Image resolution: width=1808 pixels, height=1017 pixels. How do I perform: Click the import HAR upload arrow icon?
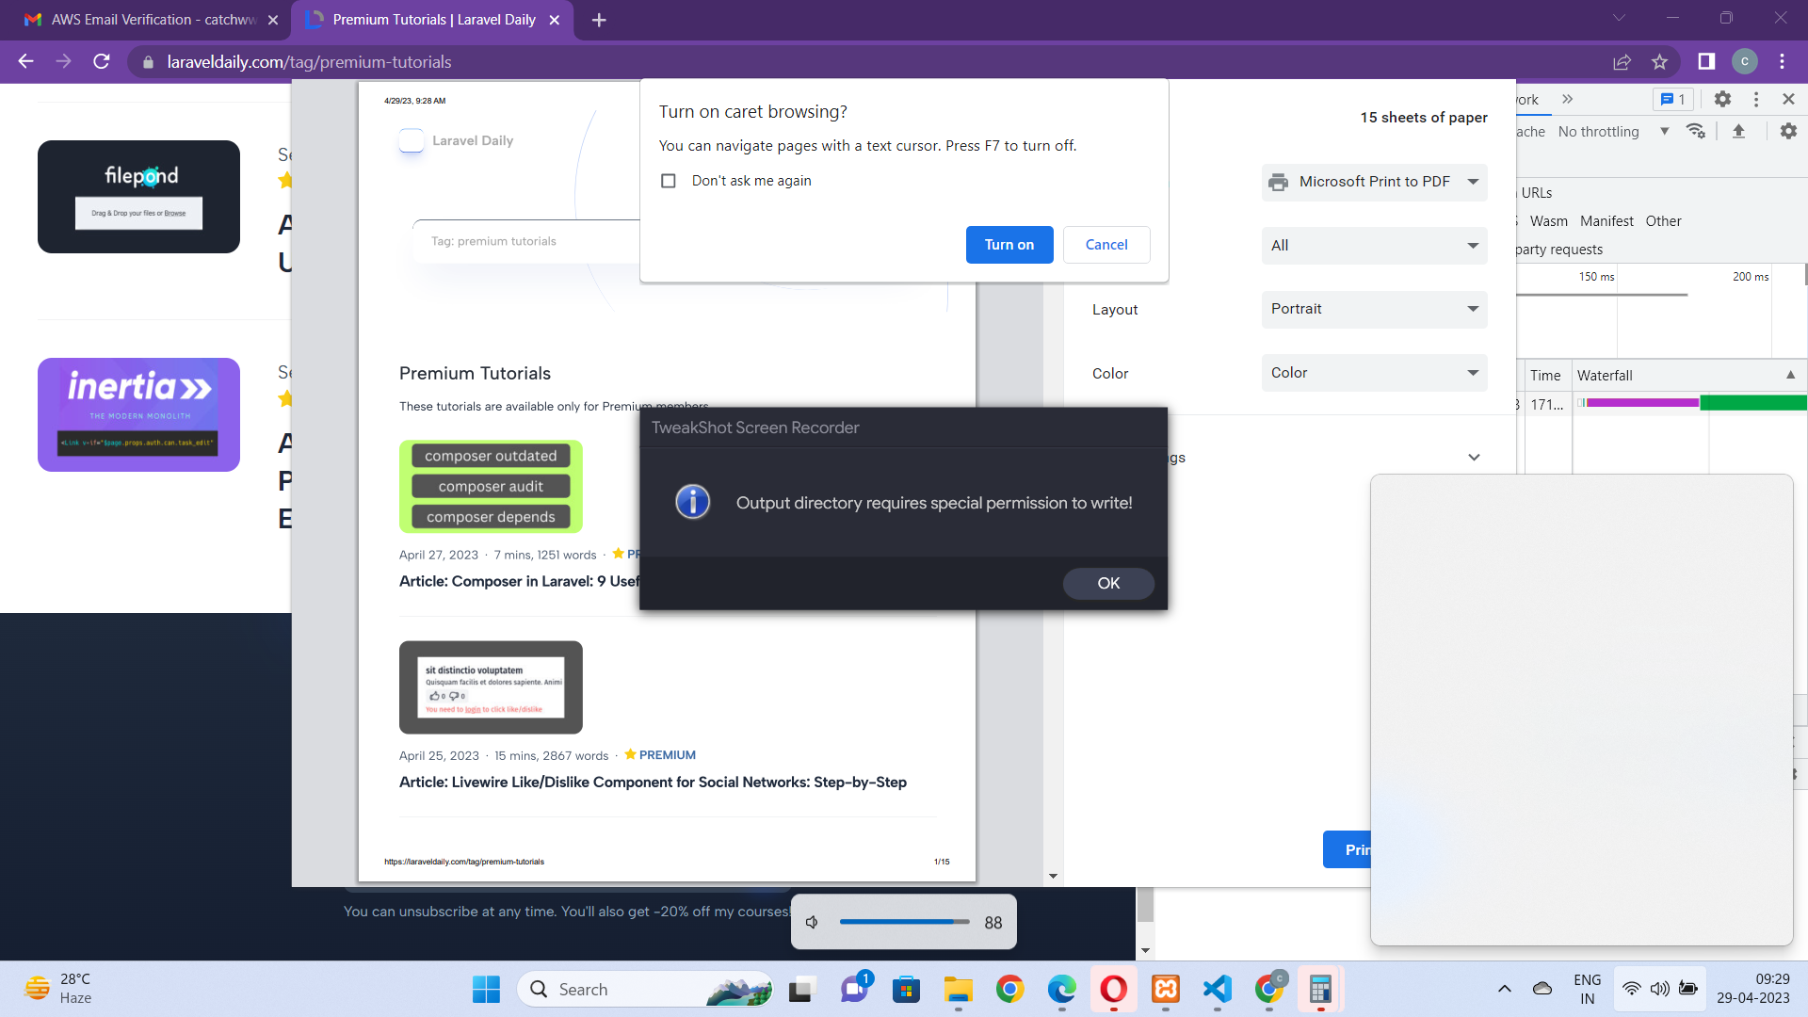pos(1738,131)
